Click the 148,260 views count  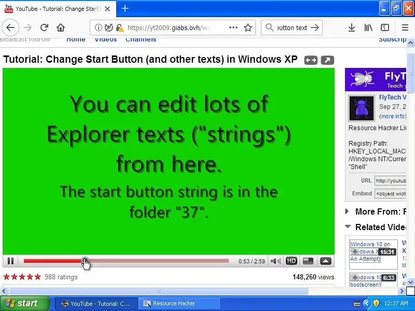coord(313,277)
